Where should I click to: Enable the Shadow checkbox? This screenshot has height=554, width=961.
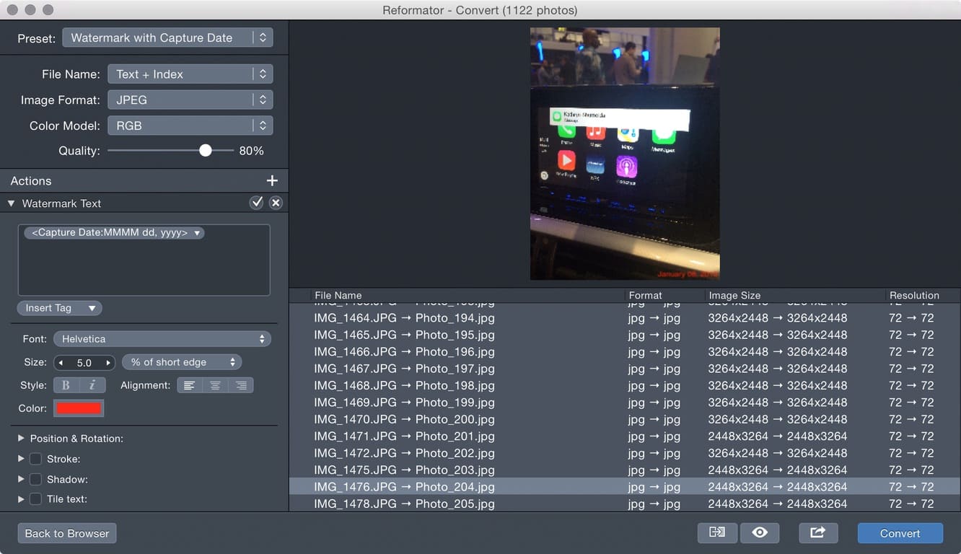tap(35, 479)
